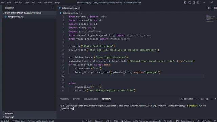Click the st.write("#Data Profiling App") line

[92, 46]
